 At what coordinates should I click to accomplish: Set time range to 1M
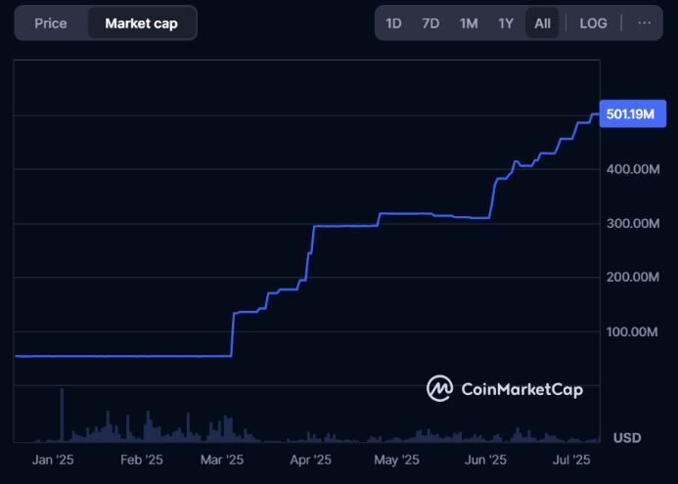(x=469, y=22)
